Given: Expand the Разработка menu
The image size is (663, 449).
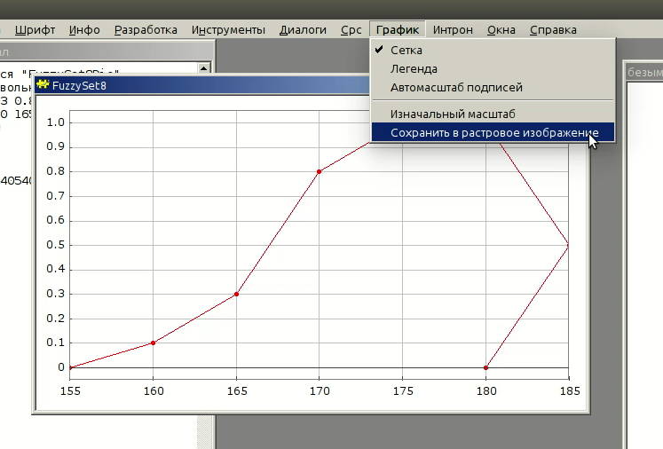Looking at the screenshot, I should [x=146, y=30].
